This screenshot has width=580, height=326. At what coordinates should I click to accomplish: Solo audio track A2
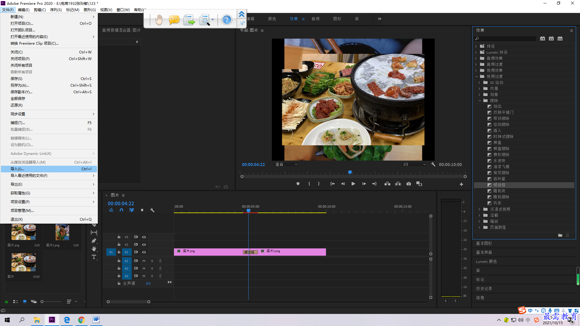(x=152, y=268)
